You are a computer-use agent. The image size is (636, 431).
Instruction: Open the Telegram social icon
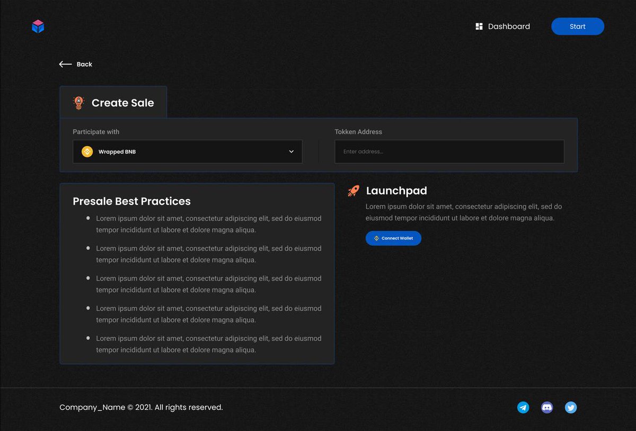click(x=523, y=407)
